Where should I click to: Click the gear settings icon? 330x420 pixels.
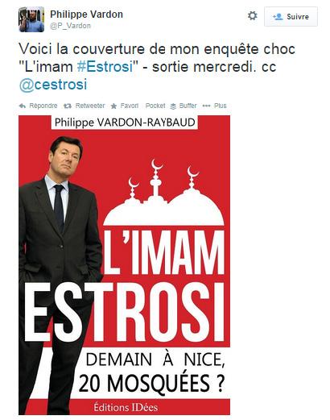(x=252, y=16)
